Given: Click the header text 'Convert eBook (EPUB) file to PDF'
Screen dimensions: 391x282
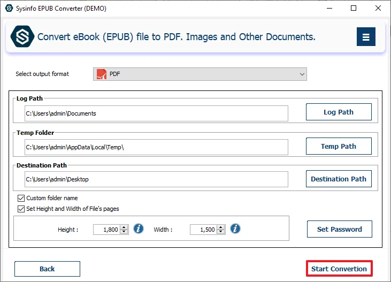Looking at the screenshot, I should [x=110, y=37].
